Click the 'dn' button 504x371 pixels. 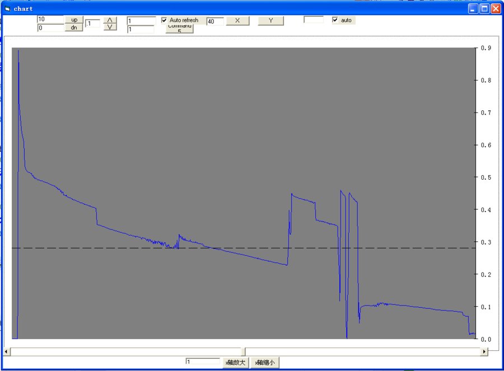pos(74,27)
